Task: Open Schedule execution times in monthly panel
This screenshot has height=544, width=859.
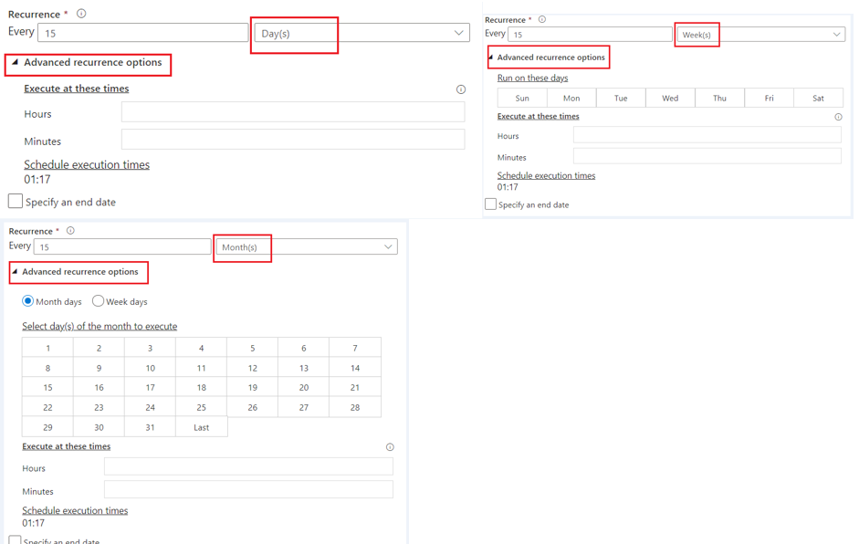Action: 75,510
